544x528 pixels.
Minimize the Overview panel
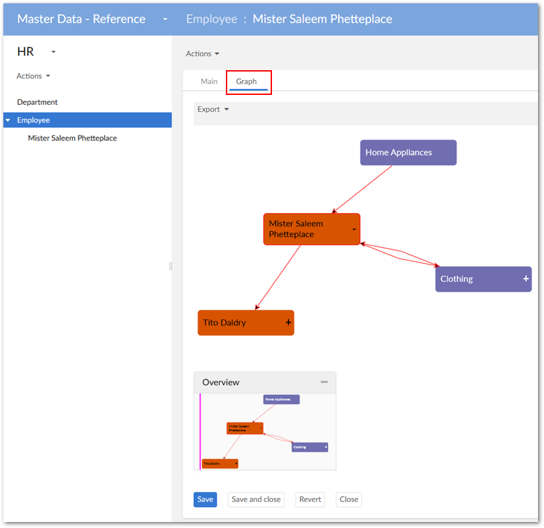pos(324,382)
